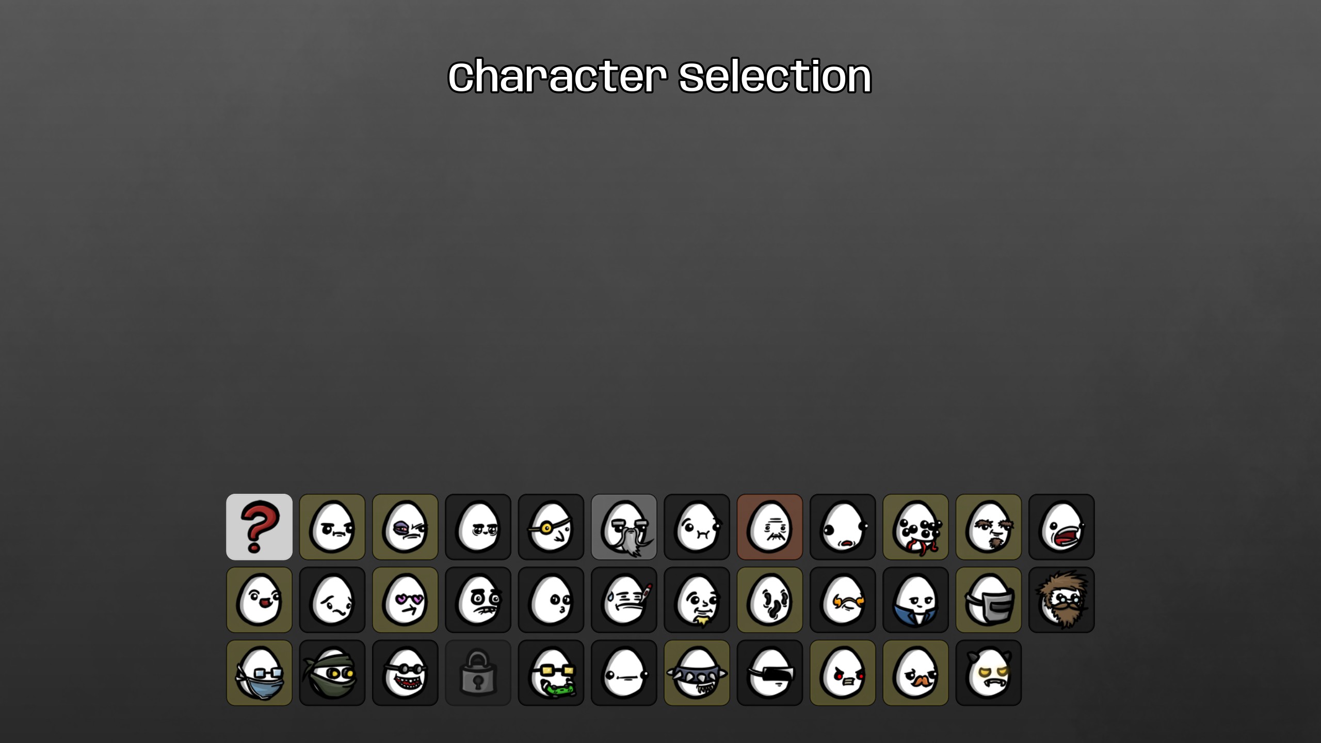This screenshot has height=743, width=1321.
Task: Choose the character with orange swirl eyes
Action: (843, 600)
